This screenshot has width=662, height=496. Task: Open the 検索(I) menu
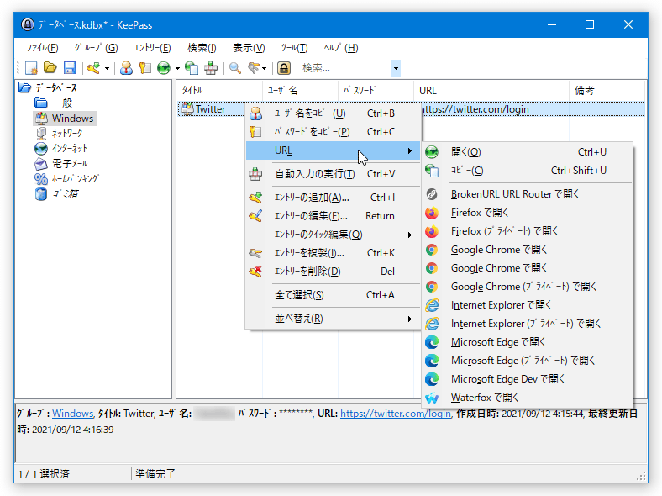[x=202, y=48]
